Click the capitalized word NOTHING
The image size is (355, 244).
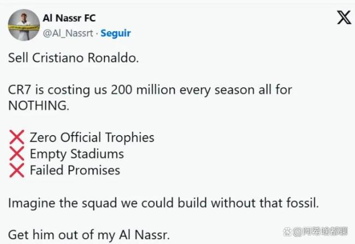(39, 106)
